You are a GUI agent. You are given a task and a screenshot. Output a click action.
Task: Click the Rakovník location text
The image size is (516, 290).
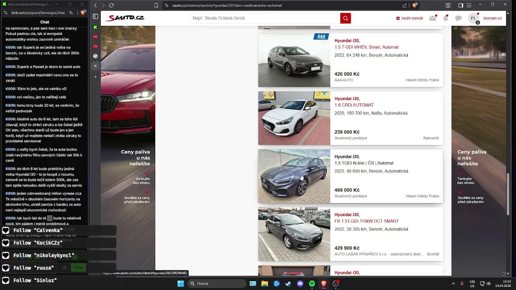[431, 138]
